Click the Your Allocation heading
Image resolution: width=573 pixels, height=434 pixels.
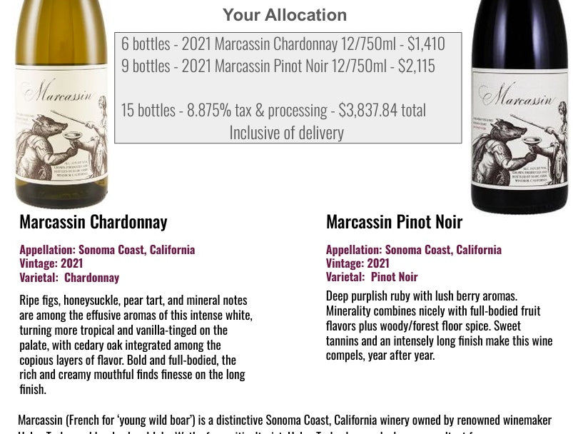point(285,15)
